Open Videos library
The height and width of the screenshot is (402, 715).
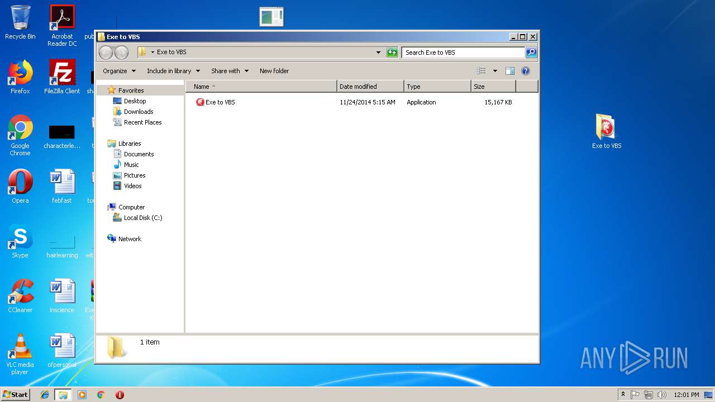133,186
